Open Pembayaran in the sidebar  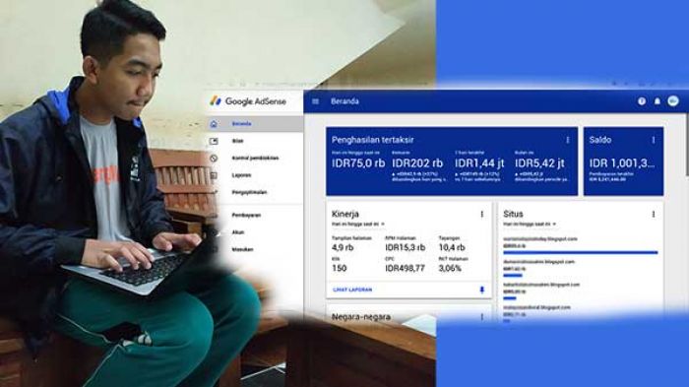pos(246,215)
